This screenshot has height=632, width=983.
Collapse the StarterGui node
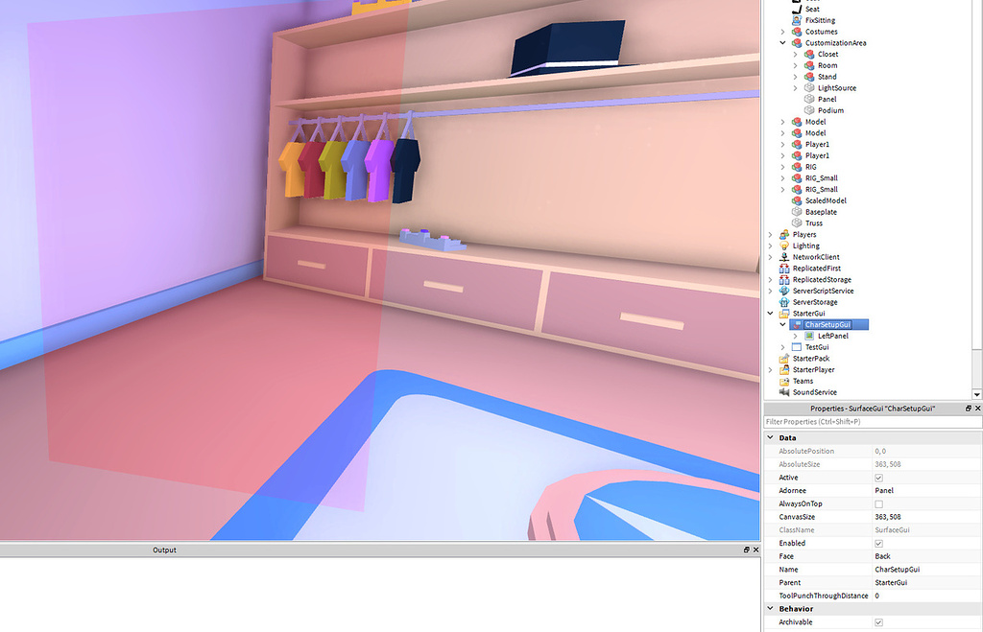pyautogui.click(x=771, y=314)
